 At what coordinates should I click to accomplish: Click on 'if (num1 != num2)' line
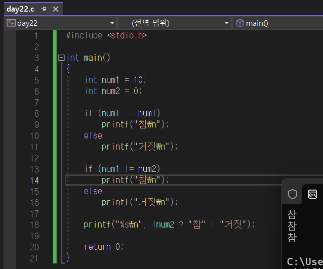[x=123, y=169]
